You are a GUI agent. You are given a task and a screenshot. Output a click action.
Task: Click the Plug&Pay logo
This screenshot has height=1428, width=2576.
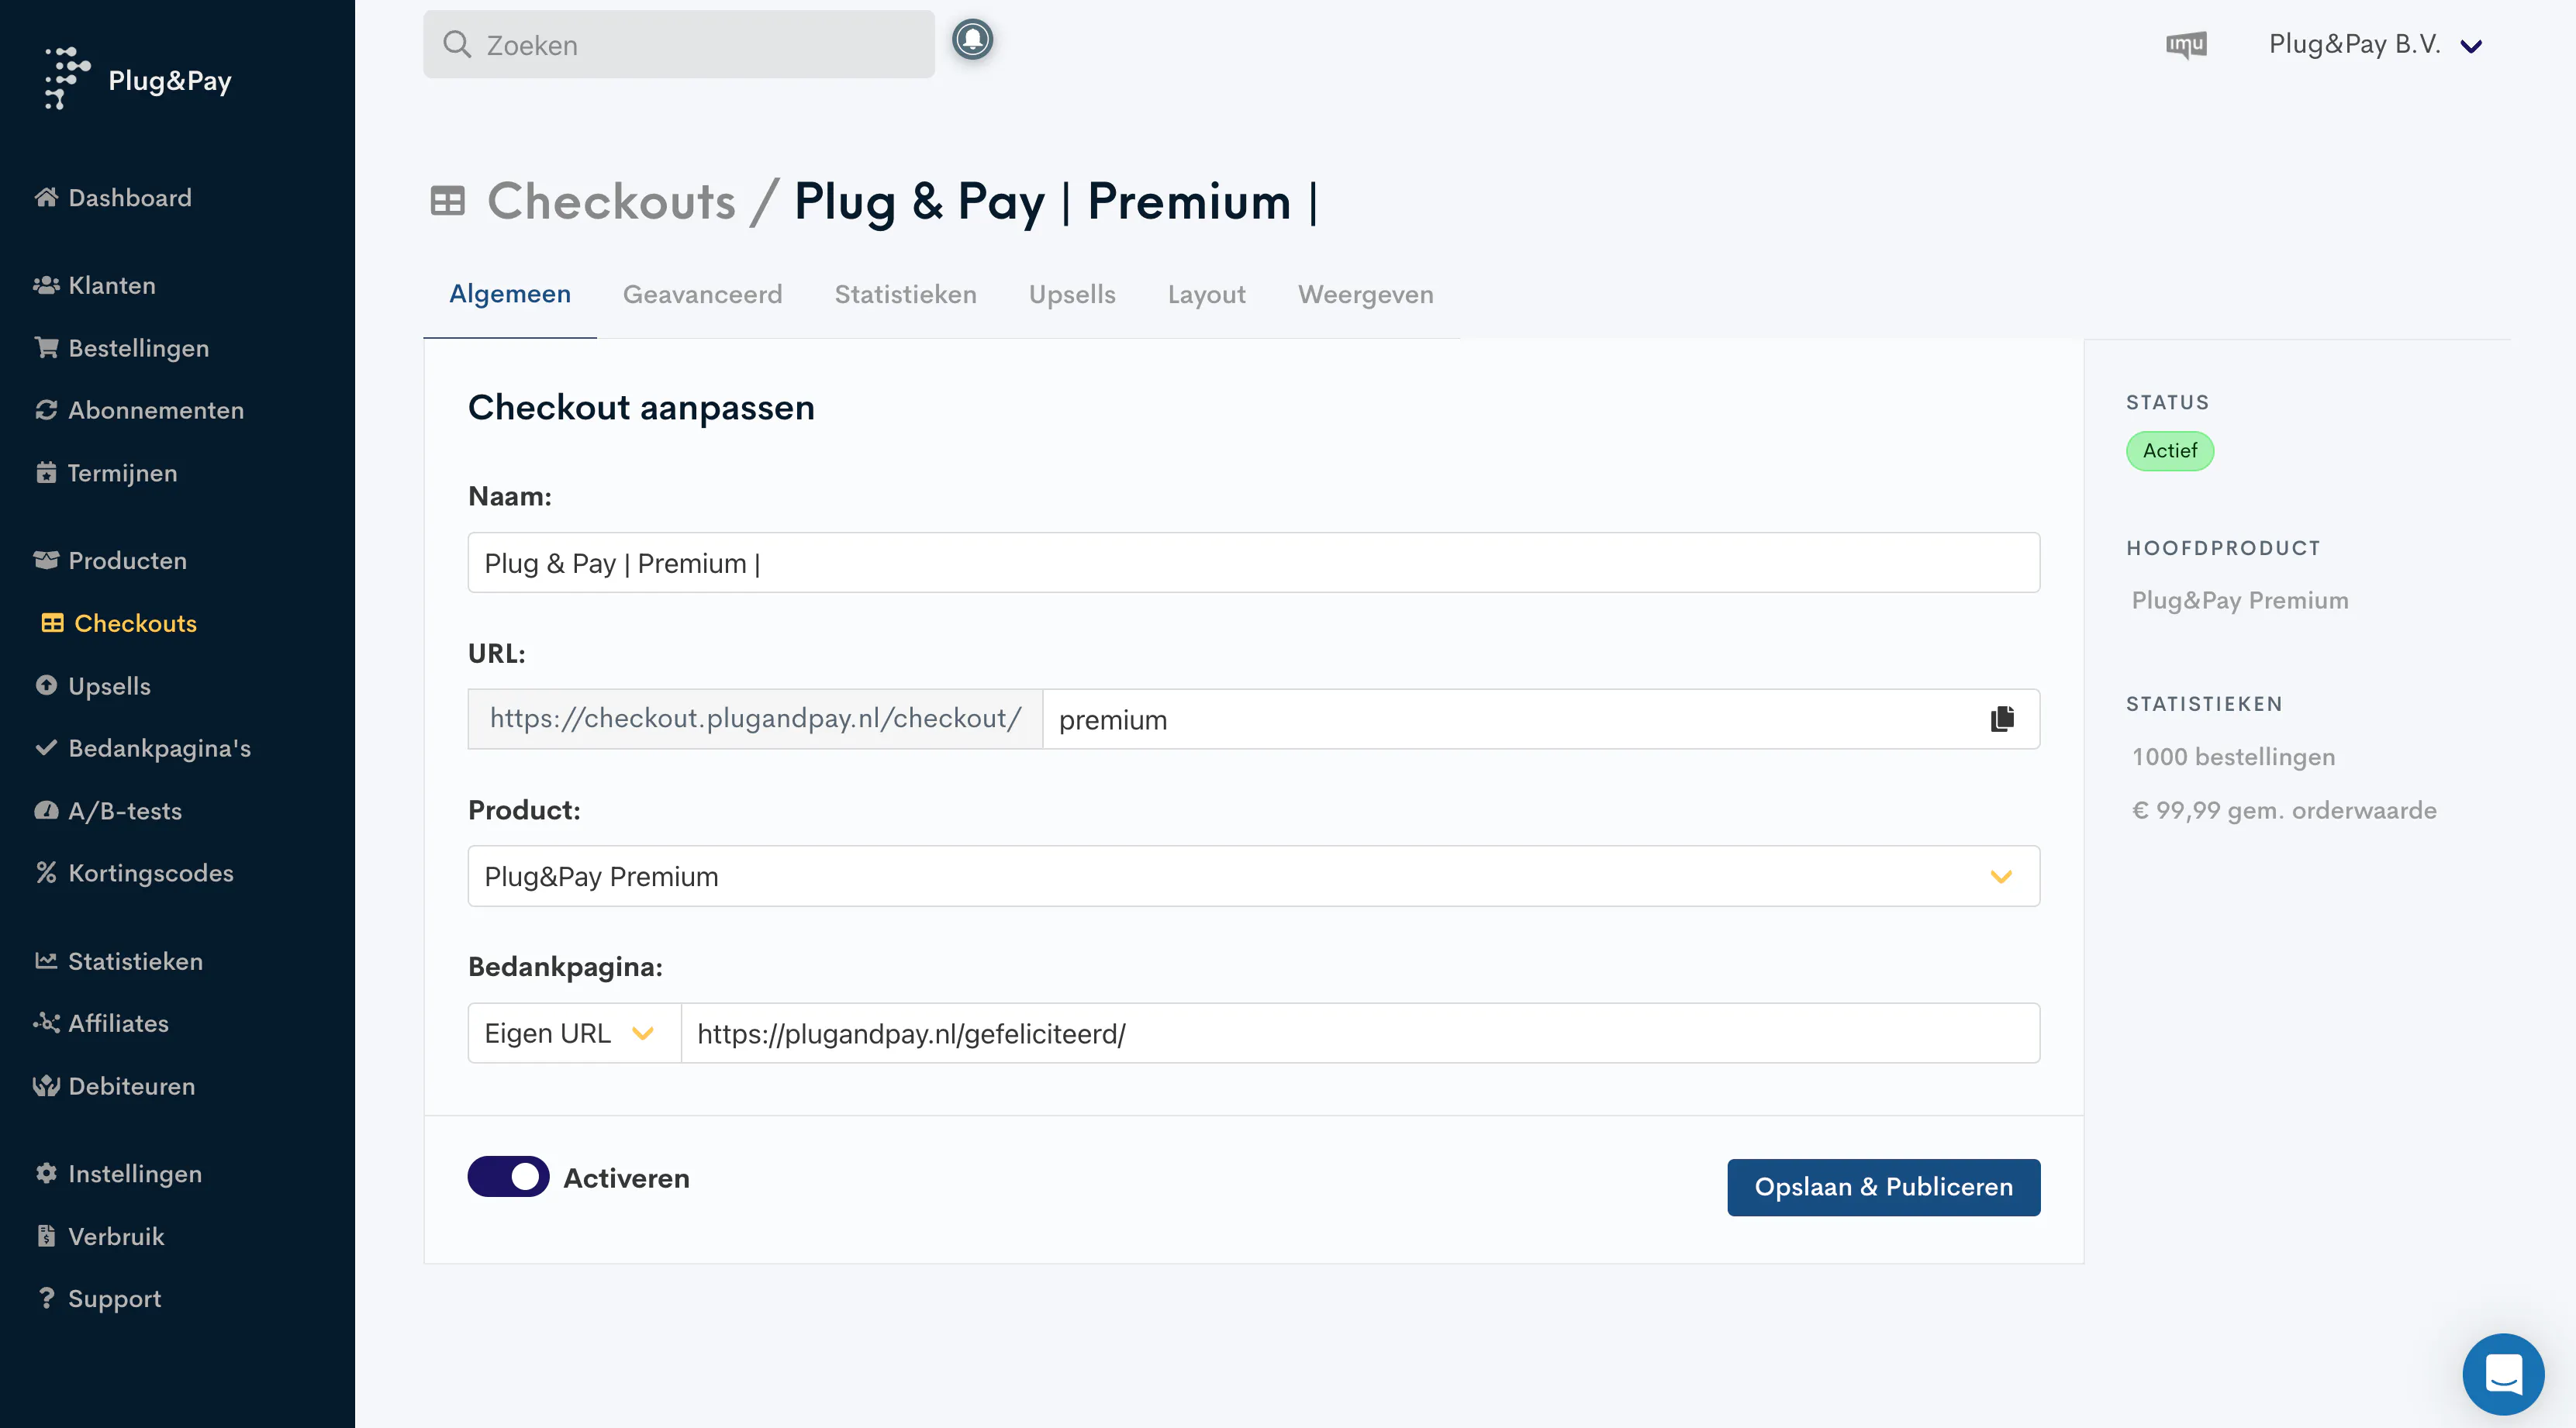138,79
